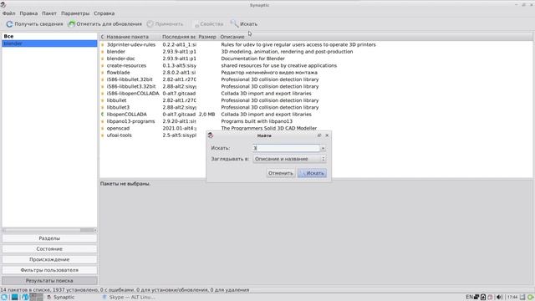Open the start menu icon in taskbar
The width and height of the screenshot is (535, 301).
point(4,298)
